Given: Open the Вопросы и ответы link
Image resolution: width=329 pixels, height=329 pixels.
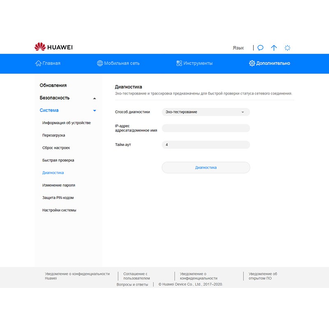Looking at the screenshot, I should pyautogui.click(x=132, y=284).
